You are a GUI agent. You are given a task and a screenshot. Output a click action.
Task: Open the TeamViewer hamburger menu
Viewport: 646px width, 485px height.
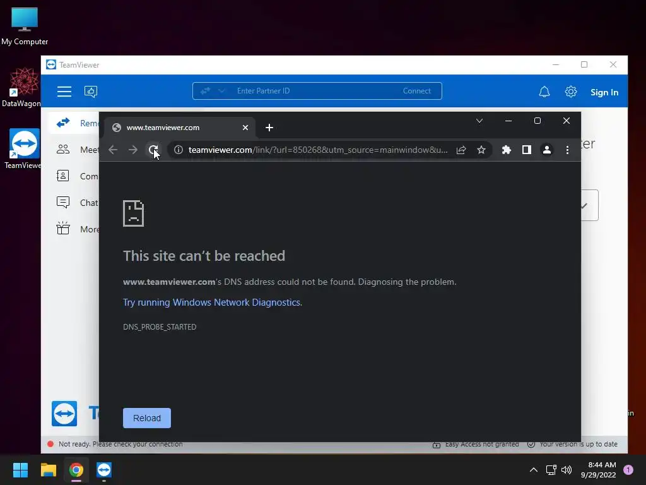coord(64,91)
